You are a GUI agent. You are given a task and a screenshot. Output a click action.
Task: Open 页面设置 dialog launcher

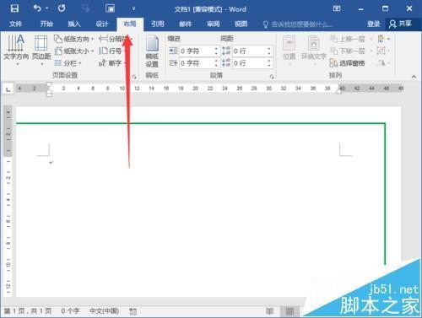(134, 76)
